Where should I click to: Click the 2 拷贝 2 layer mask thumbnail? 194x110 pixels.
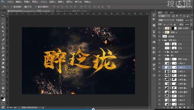click(x=174, y=71)
